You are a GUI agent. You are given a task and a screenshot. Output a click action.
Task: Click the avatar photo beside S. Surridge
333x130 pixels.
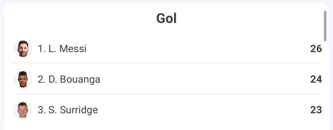click(23, 110)
